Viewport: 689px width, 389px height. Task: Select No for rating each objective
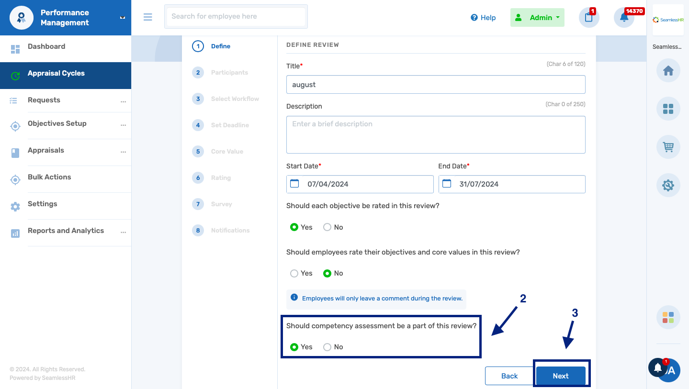328,227
